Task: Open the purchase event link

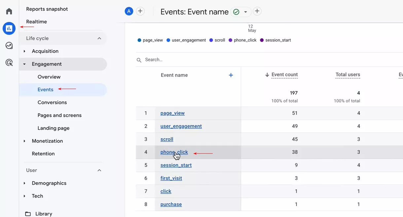Action: 171,204
